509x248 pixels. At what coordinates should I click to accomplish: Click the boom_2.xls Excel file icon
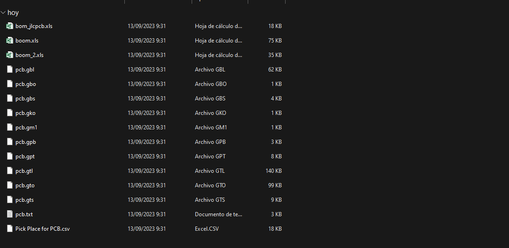click(9, 55)
